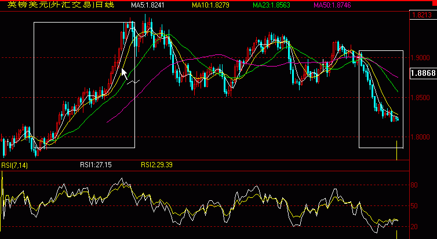437x239 pixels.
Task: Click the RSI 20 level label
Action: pyautogui.click(x=414, y=227)
